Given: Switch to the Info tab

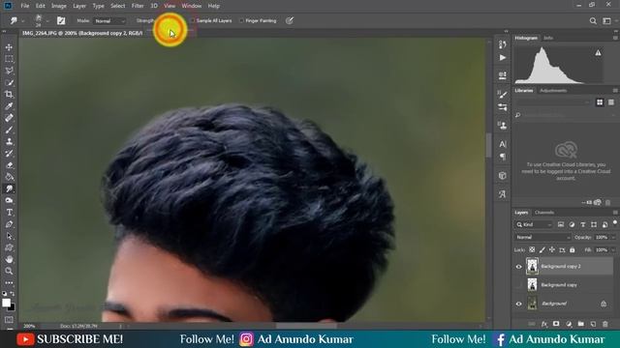Looking at the screenshot, I should (548, 38).
